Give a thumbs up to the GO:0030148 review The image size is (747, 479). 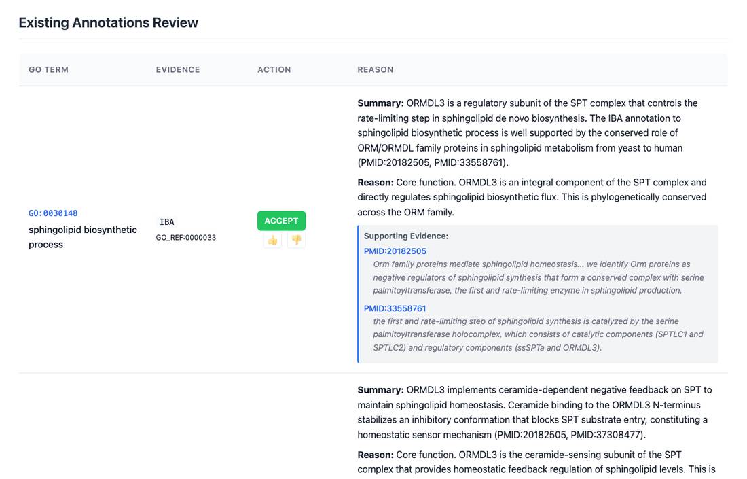pos(272,241)
